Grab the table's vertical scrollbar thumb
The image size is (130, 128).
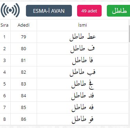129,34
